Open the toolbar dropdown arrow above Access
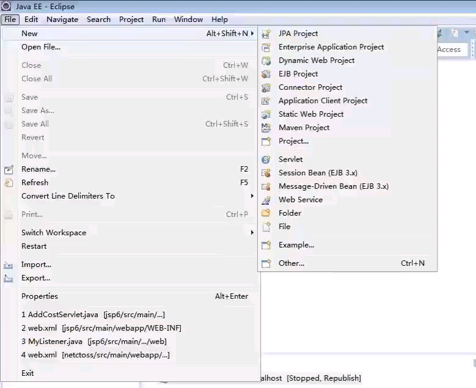 pos(467,32)
